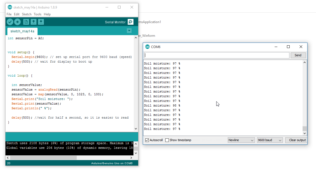
Task: Click the Verify sketch checkmark icon
Action: pyautogui.click(x=10, y=22)
